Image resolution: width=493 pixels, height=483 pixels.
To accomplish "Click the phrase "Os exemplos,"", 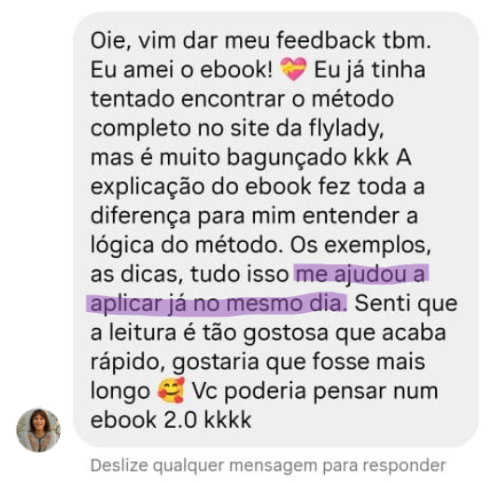I will [360, 246].
